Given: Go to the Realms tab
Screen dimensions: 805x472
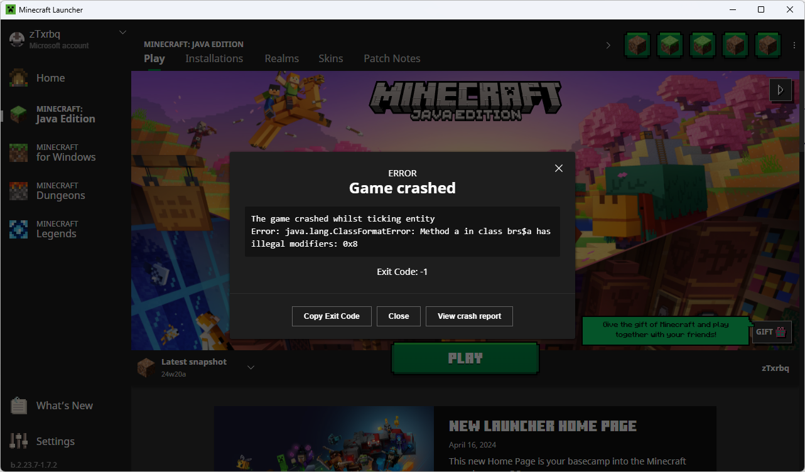Looking at the screenshot, I should pyautogui.click(x=282, y=58).
